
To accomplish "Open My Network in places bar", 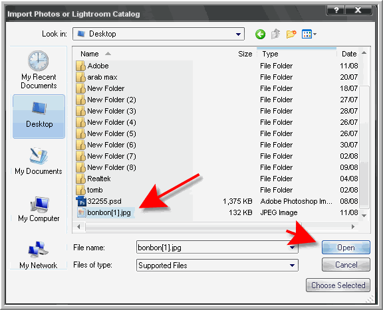I will point(39,255).
